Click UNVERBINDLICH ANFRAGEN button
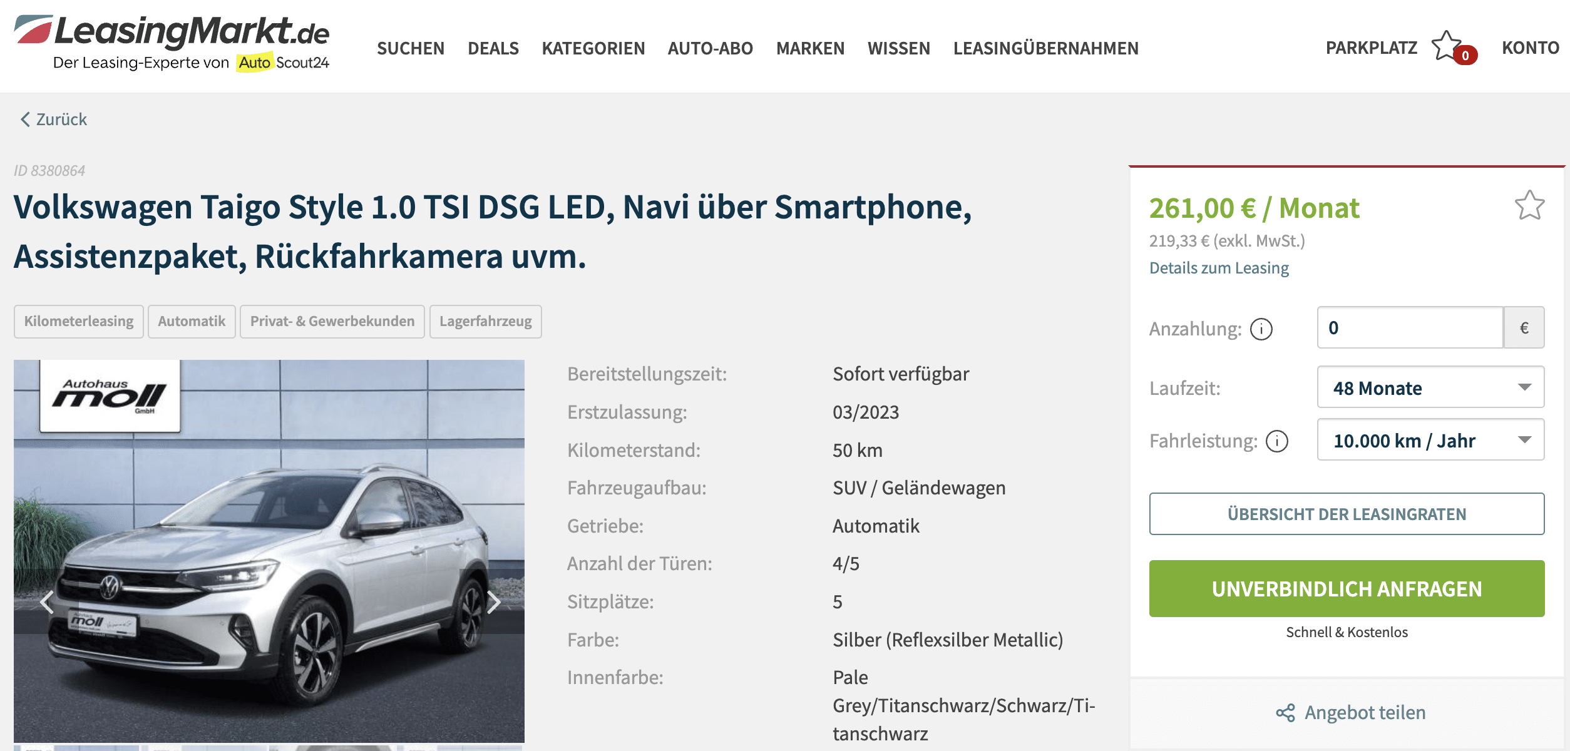The image size is (1570, 751). tap(1347, 589)
